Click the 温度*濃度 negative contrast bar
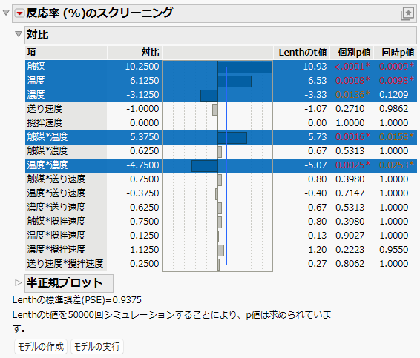Image resolution: width=420 pixels, height=358 pixels. pos(205,166)
